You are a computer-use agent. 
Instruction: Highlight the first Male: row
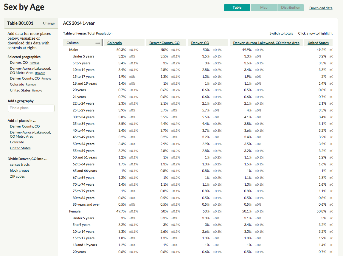pos(198,50)
